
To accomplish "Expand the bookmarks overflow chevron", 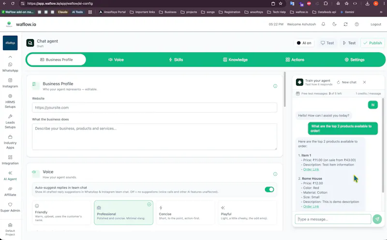I will click(x=381, y=12).
